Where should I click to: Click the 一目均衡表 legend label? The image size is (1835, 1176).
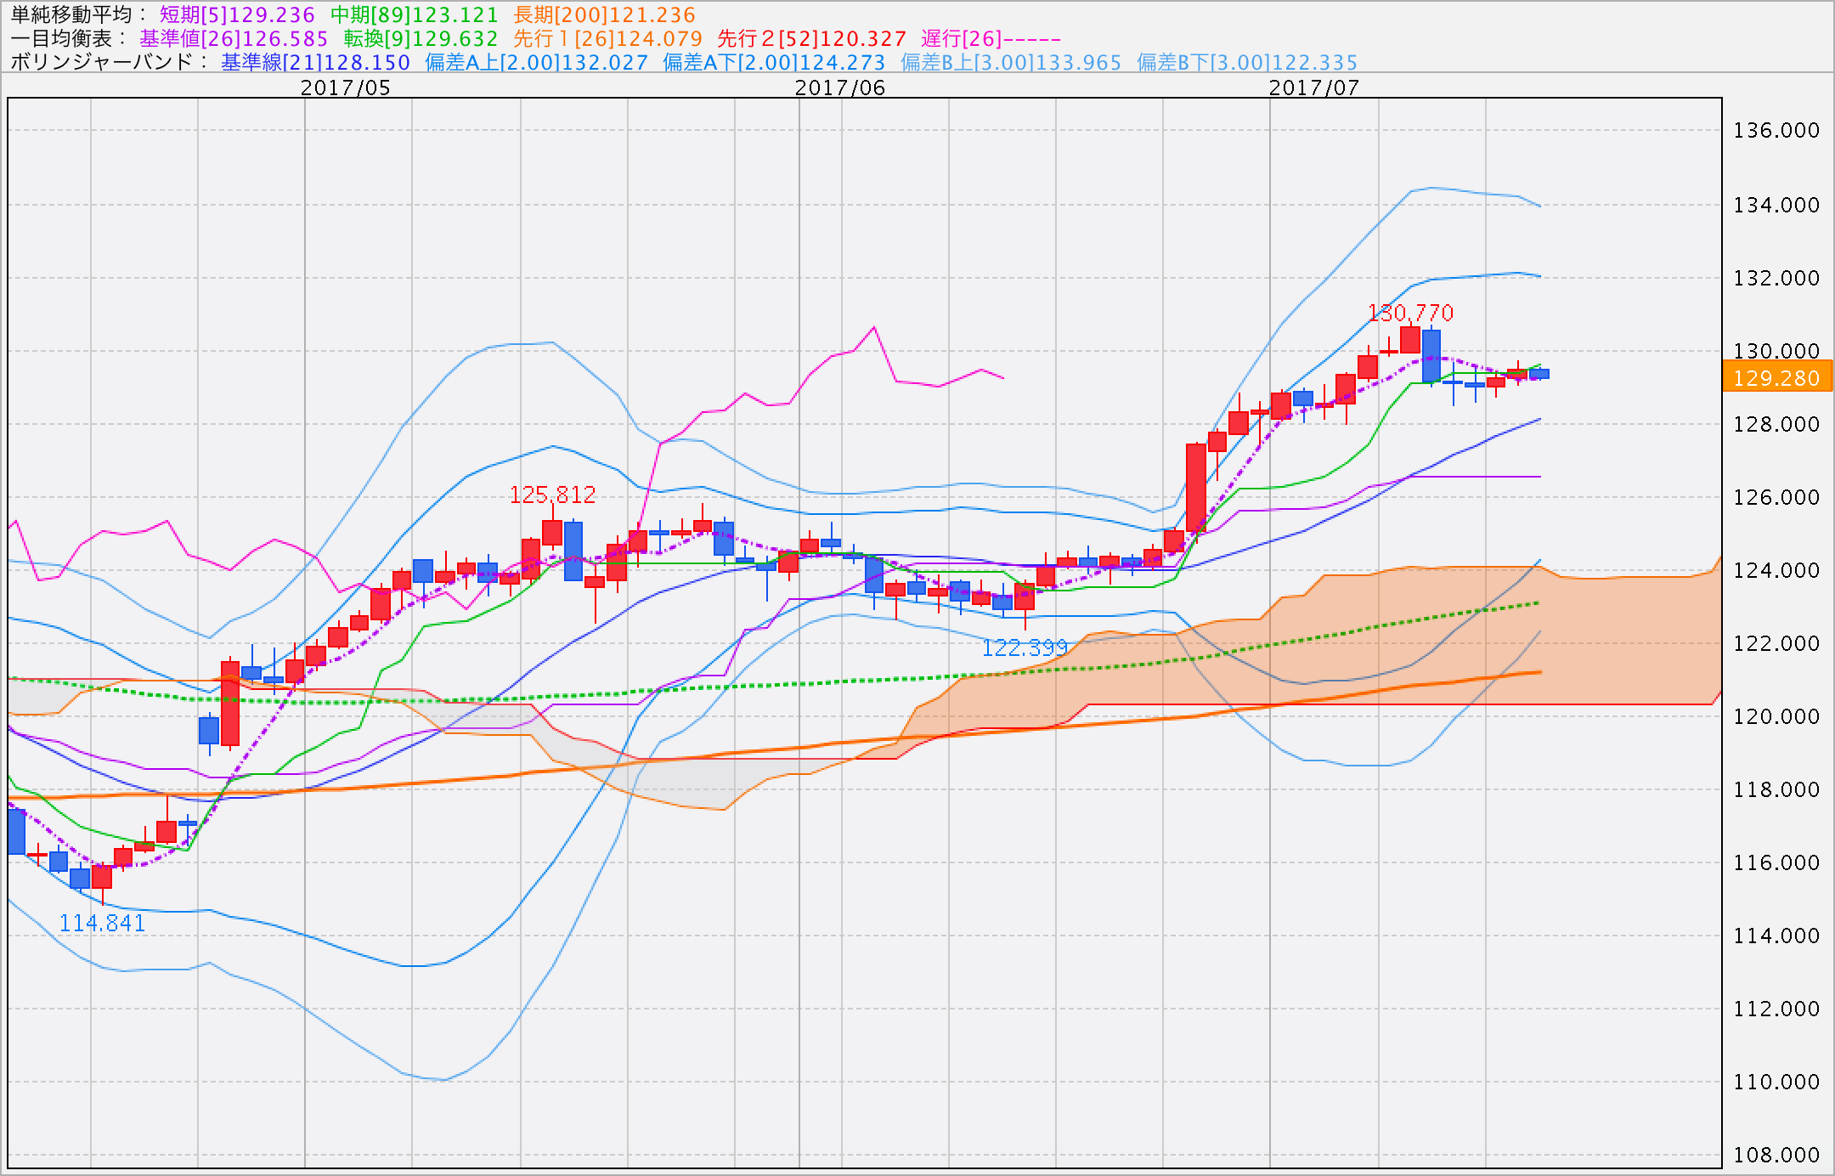tap(69, 38)
